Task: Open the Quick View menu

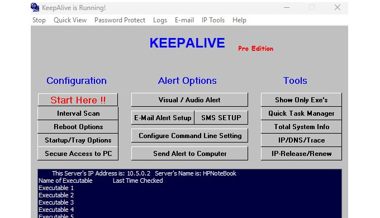Action: [70, 20]
